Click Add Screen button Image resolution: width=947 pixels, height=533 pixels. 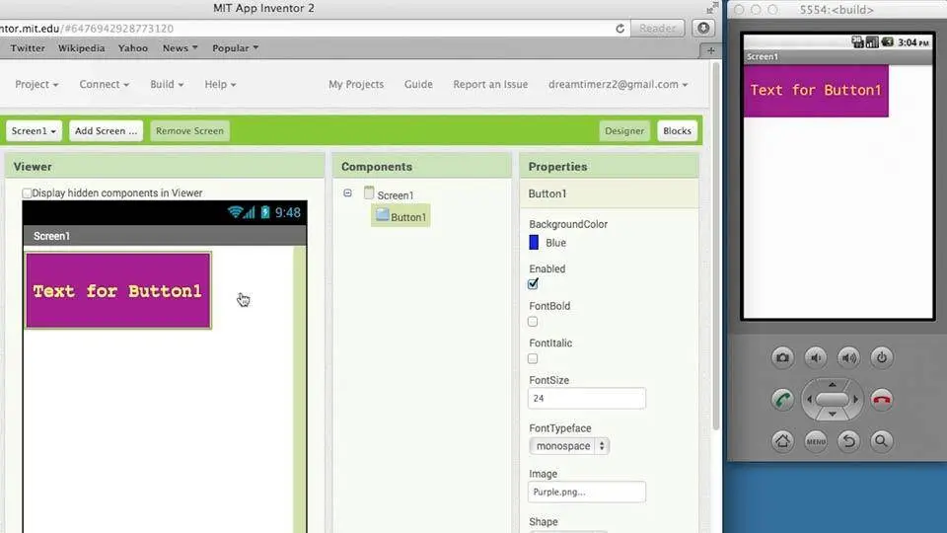(106, 130)
